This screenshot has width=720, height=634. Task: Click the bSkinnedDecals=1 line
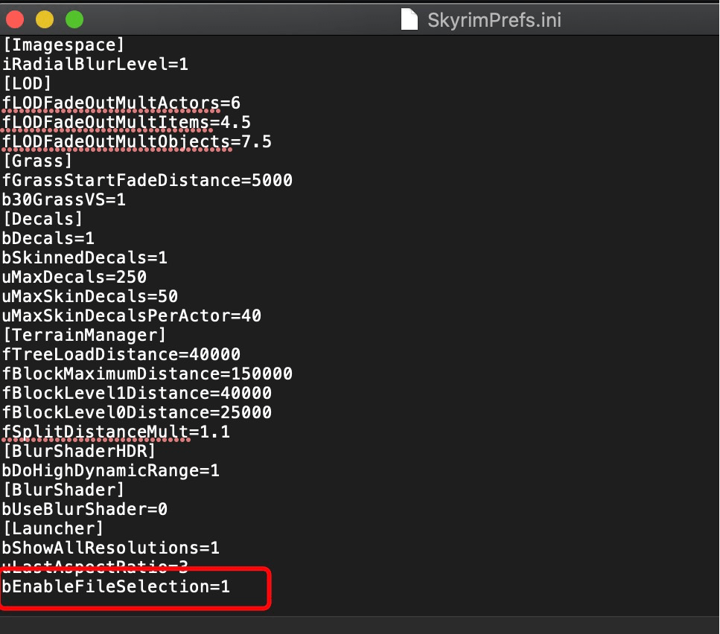click(x=84, y=257)
